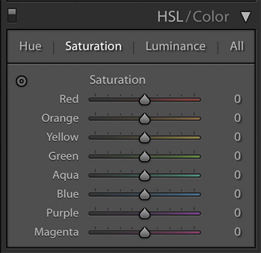Click the Magenta saturation slider handle

click(x=145, y=232)
